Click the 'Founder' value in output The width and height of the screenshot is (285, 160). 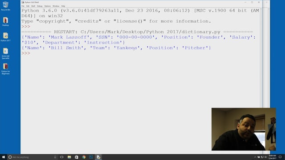coord(210,37)
